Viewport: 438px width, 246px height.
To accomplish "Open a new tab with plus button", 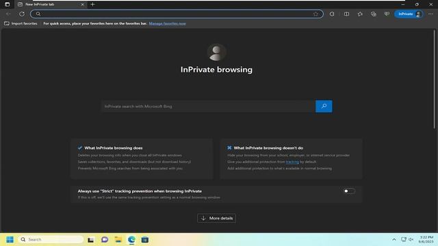I will click(x=93, y=5).
